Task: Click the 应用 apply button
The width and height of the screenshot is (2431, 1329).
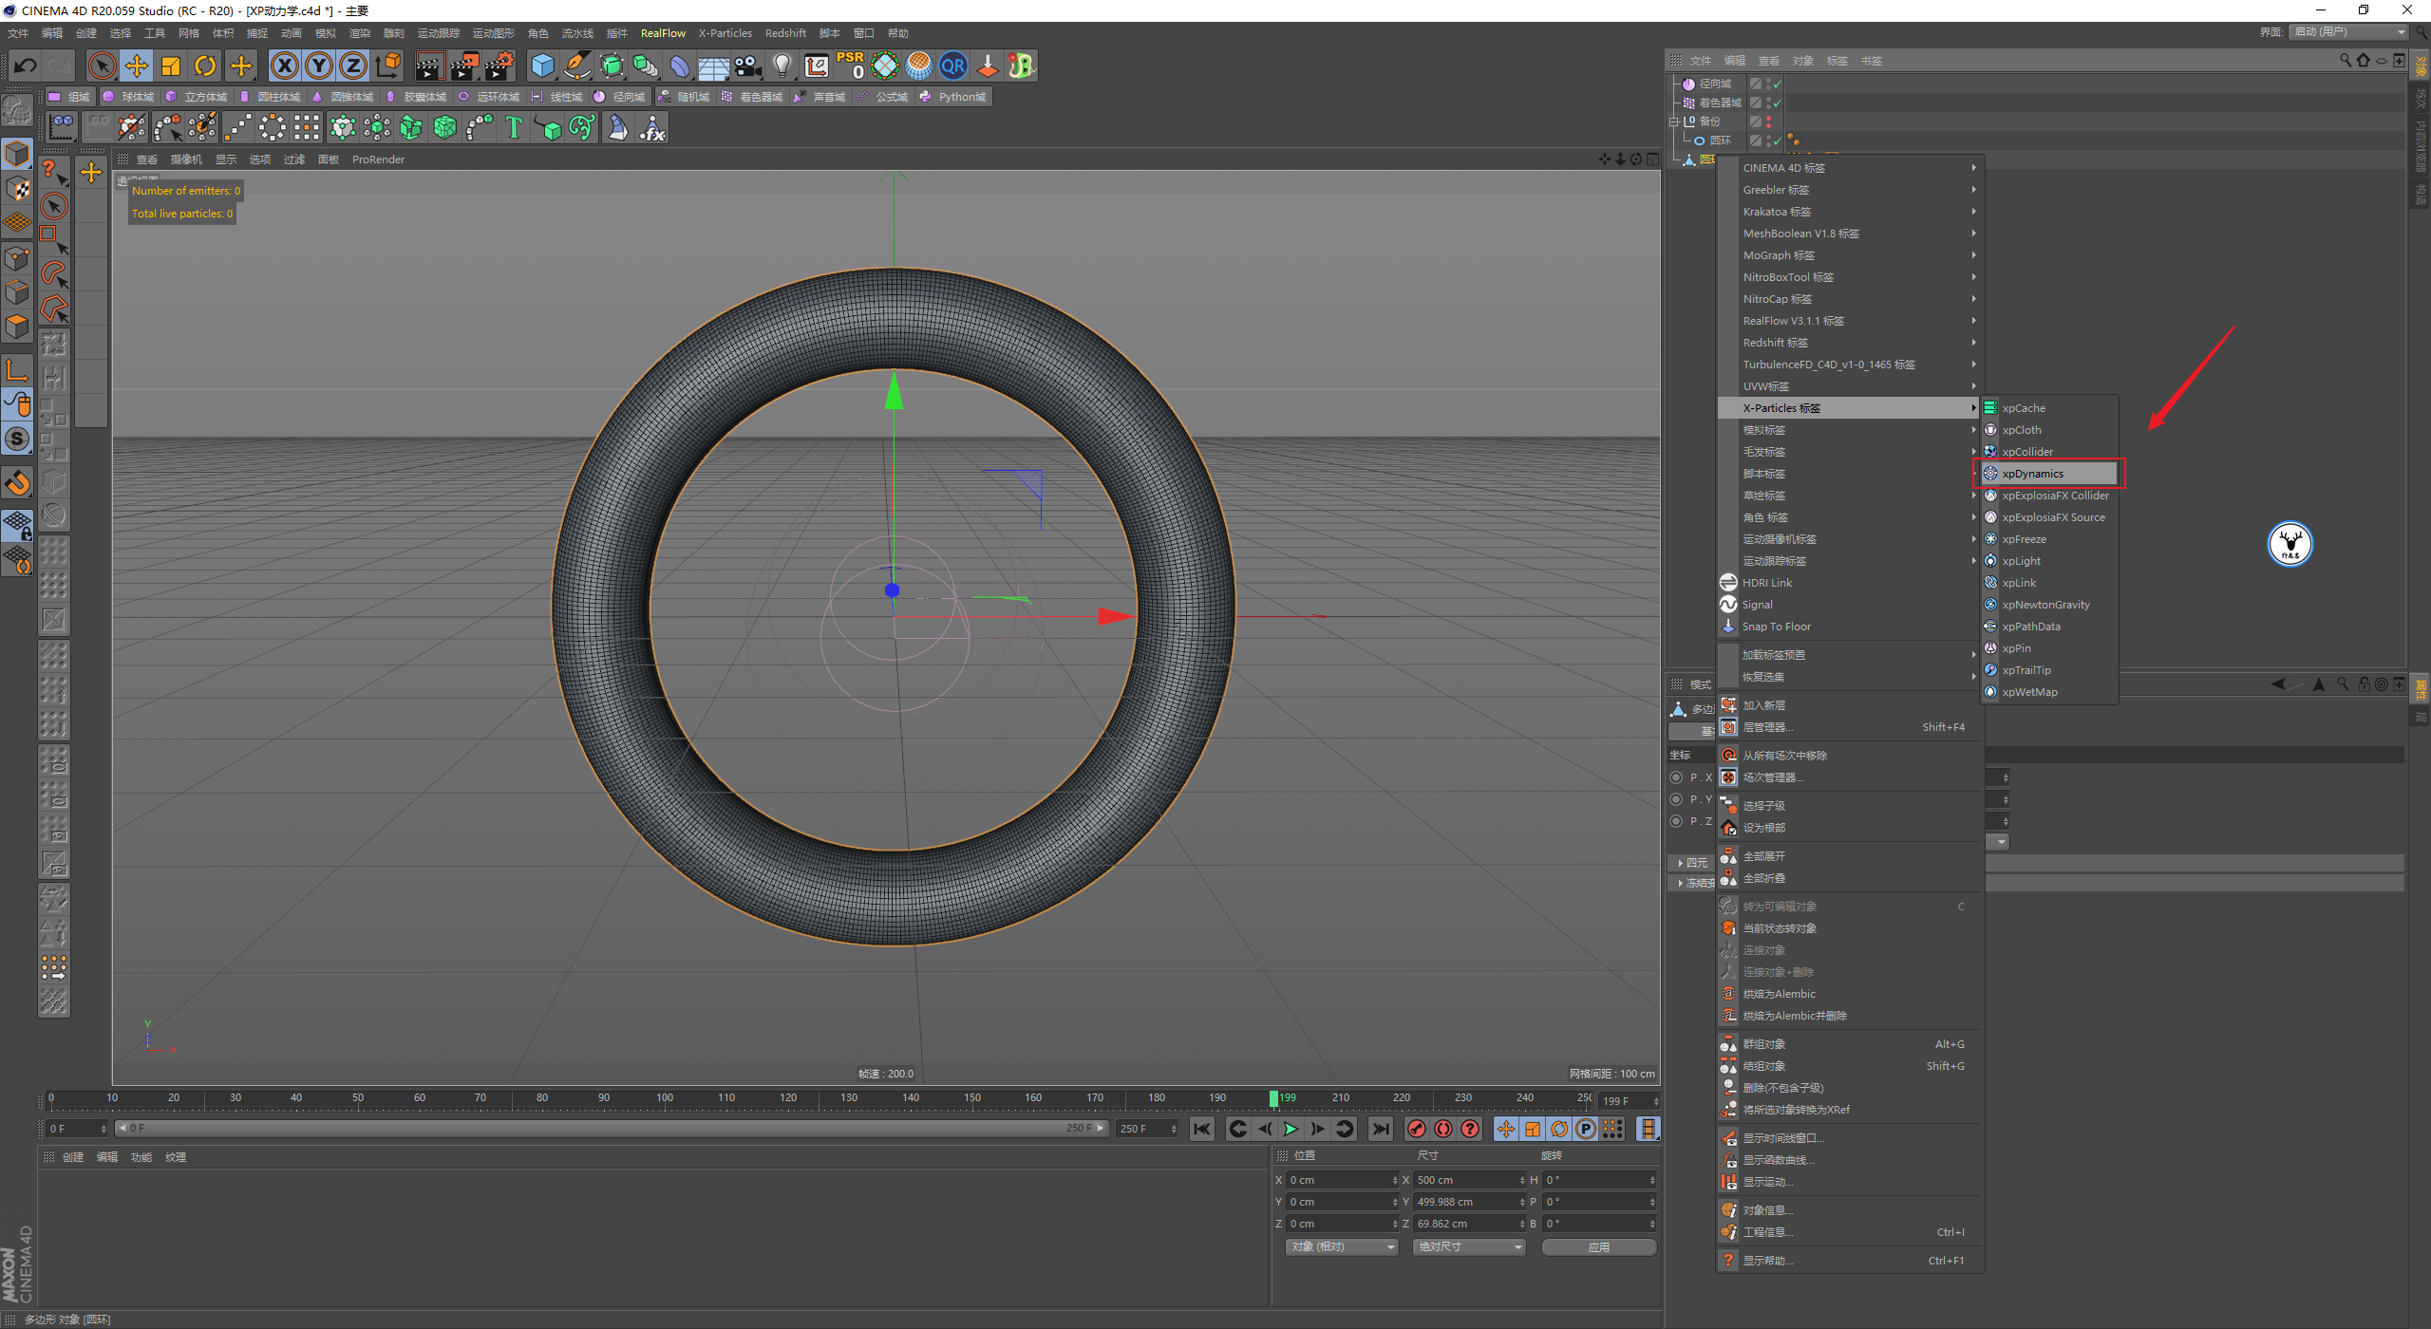Action: 1599,1246
